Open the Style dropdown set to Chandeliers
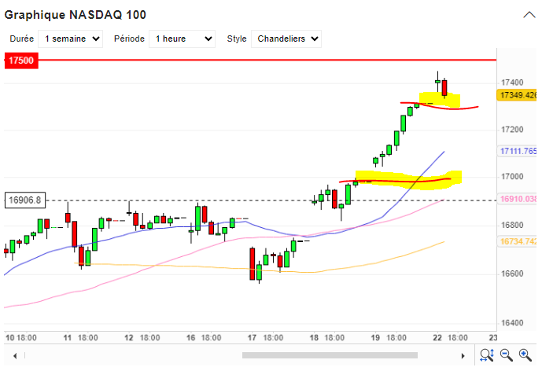This screenshot has height=371, width=542. 286,39
